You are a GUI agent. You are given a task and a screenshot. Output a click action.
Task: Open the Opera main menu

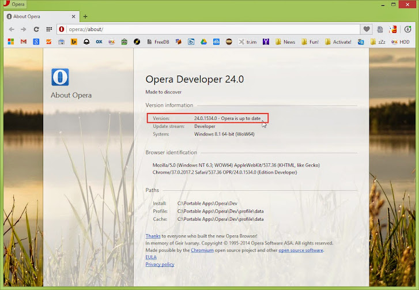(x=14, y=4)
